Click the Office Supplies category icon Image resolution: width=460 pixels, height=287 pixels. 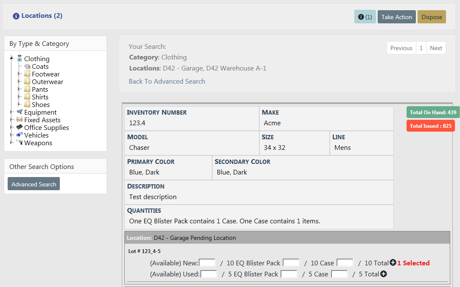coord(20,127)
